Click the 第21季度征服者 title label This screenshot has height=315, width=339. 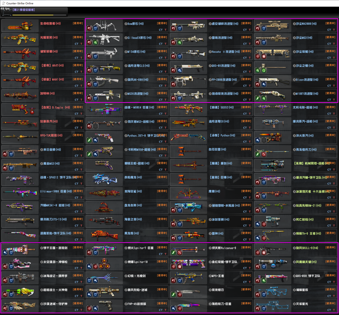pyautogui.click(x=24, y=10)
